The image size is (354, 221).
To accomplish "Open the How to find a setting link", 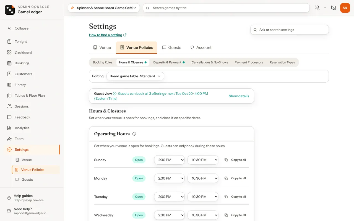I will point(108,35).
